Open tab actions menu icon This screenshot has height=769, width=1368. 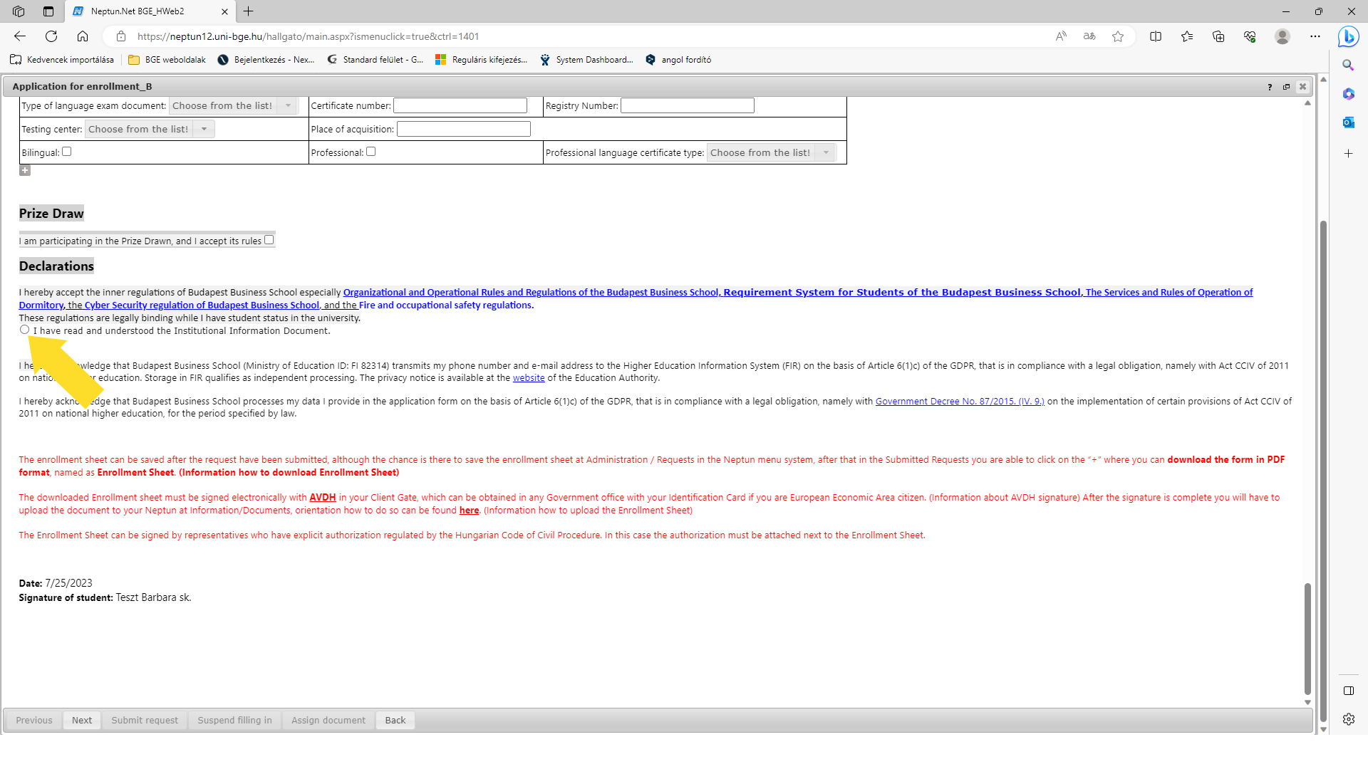(48, 11)
